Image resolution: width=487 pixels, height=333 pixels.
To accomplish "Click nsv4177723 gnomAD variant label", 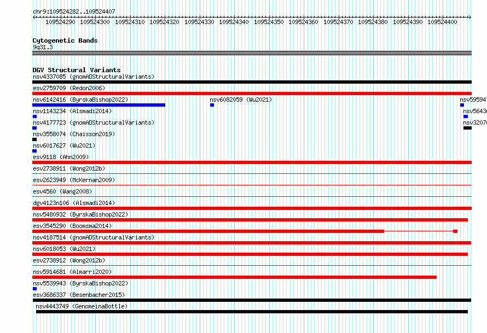I will tap(94, 122).
